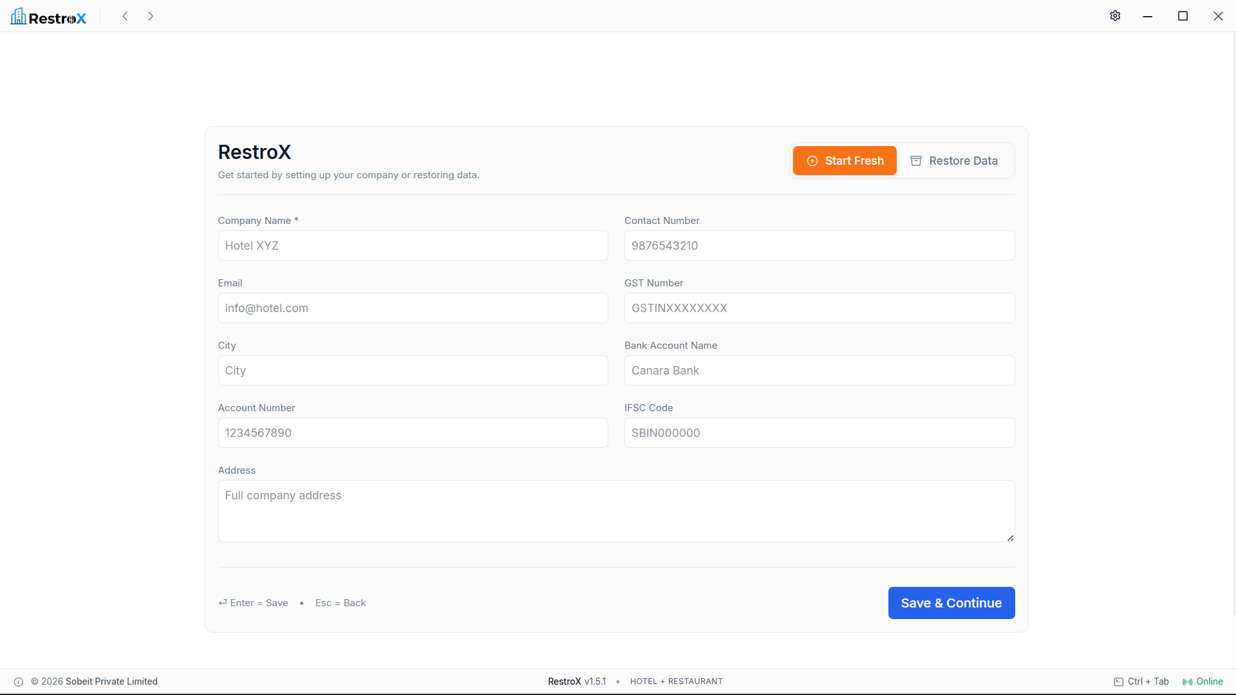Focus the Company Name input field
This screenshot has height=695, width=1236.
pos(413,246)
